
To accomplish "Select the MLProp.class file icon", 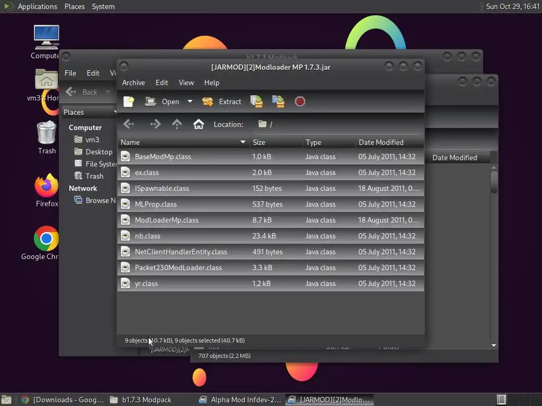I will pyautogui.click(x=125, y=205).
